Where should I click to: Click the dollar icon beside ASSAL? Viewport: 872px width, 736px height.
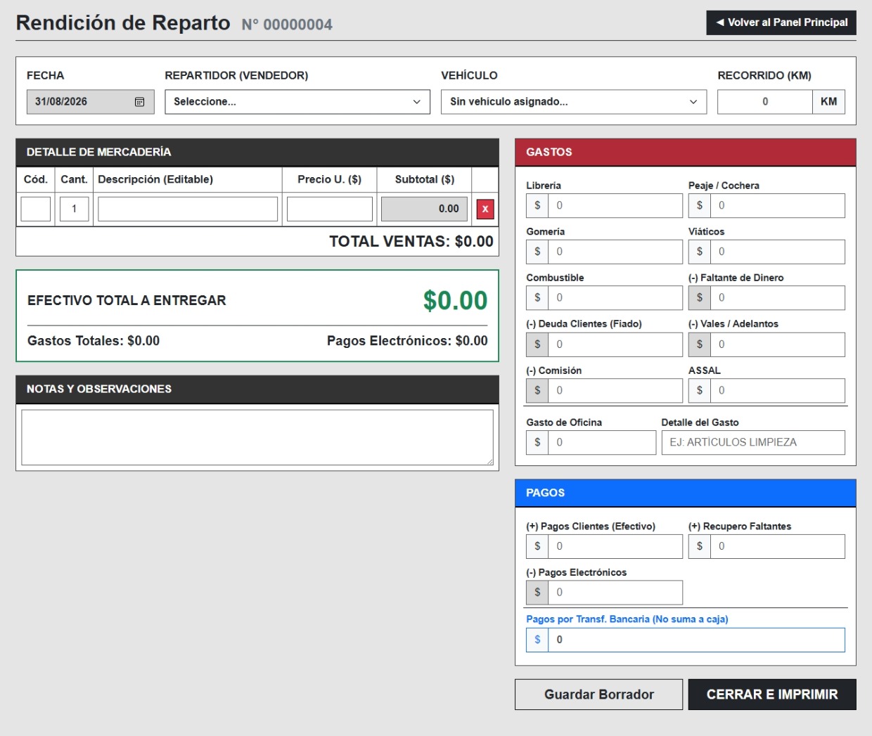[x=699, y=390]
